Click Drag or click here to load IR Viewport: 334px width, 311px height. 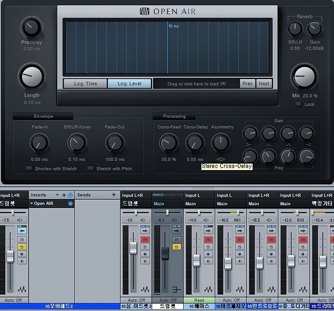[196, 83]
